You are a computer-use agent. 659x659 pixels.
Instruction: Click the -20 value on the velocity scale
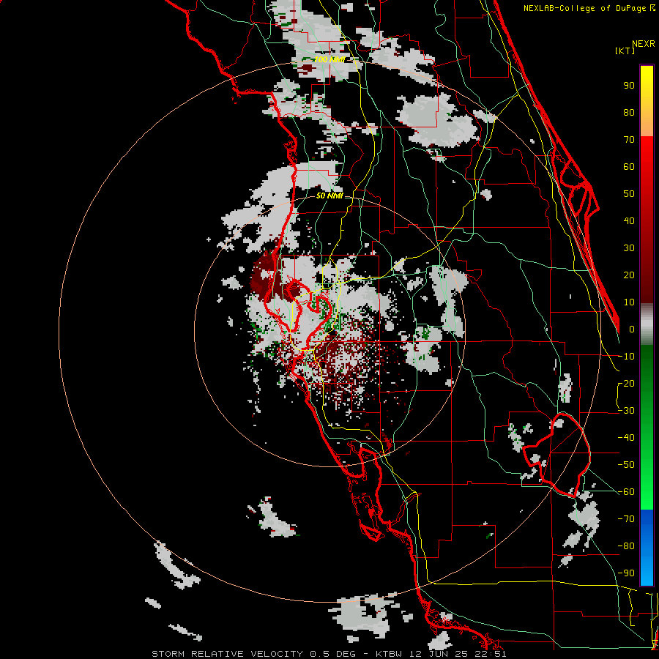coord(626,383)
